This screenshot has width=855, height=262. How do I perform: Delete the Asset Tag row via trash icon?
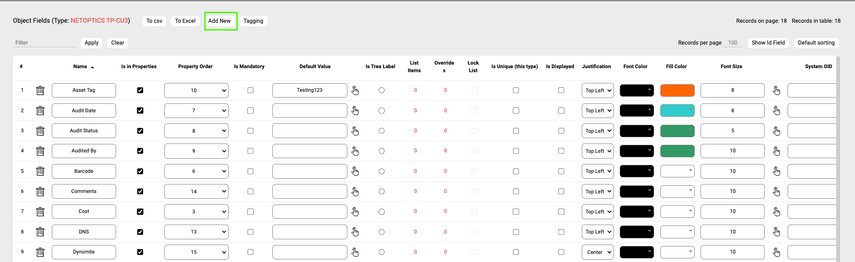(40, 90)
